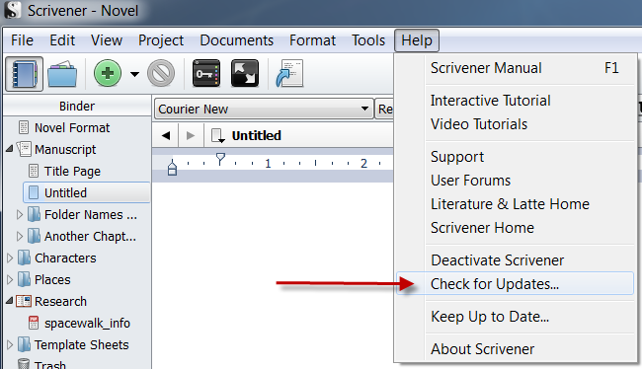The height and width of the screenshot is (369, 642).
Task: Click the Research icon in Binder
Action: coord(24,301)
